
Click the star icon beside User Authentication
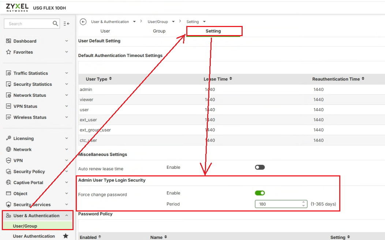pos(66,236)
